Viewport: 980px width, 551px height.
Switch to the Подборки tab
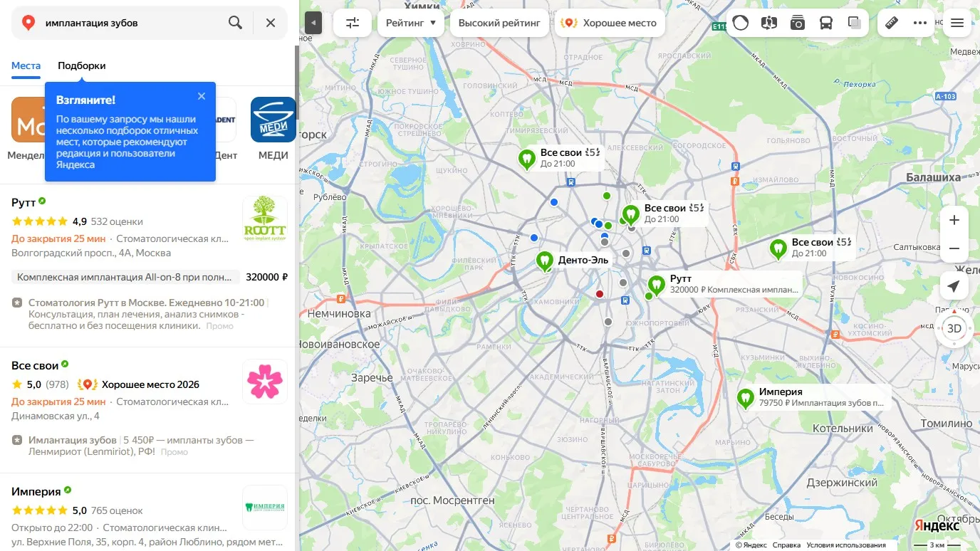point(82,65)
